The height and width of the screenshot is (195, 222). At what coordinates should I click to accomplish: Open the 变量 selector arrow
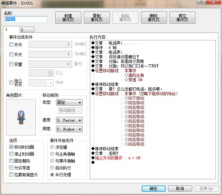(x=69, y=64)
